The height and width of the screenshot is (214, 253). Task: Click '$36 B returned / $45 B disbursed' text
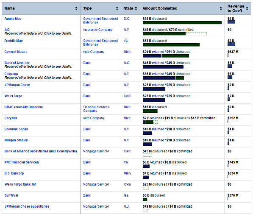coord(167,74)
